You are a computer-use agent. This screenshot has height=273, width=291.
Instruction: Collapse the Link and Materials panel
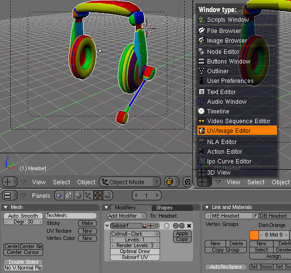pos(207,207)
